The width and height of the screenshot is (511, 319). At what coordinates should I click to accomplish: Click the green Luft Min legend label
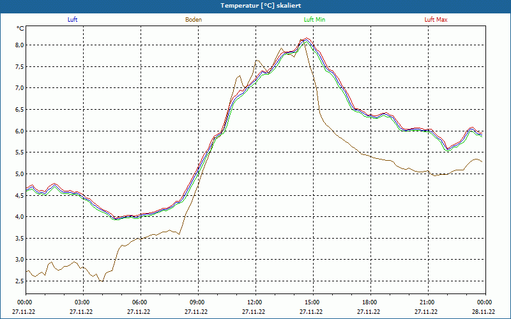pos(314,20)
